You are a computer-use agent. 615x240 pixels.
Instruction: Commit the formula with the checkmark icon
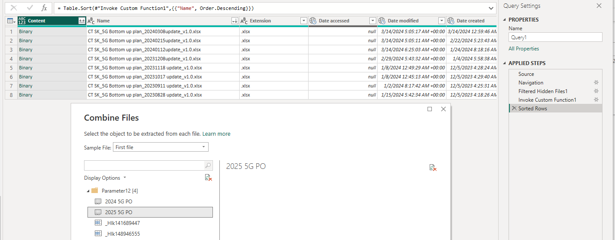(30, 8)
